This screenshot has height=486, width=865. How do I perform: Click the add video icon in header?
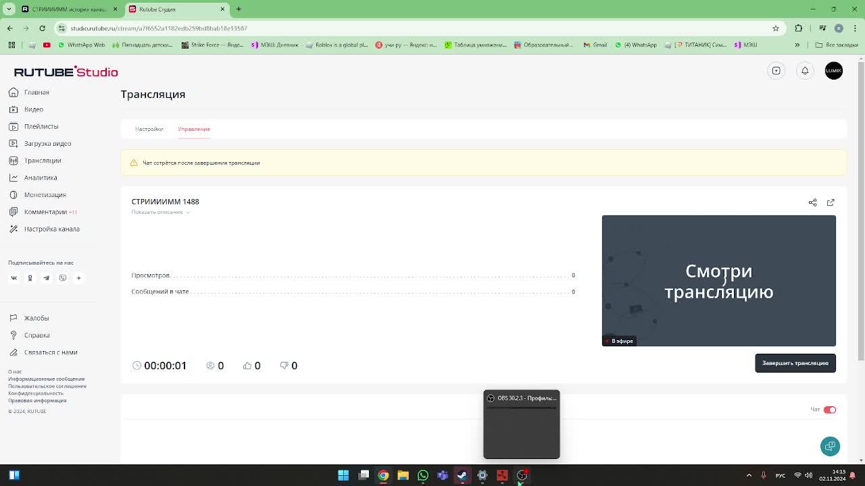tap(776, 71)
